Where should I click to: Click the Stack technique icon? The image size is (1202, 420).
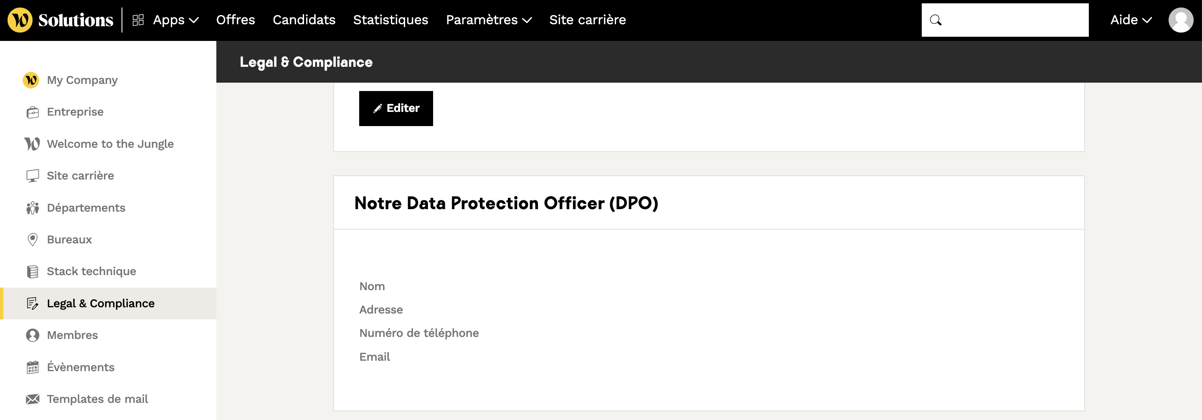point(32,272)
